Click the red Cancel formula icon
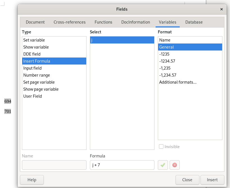 click(x=174, y=165)
